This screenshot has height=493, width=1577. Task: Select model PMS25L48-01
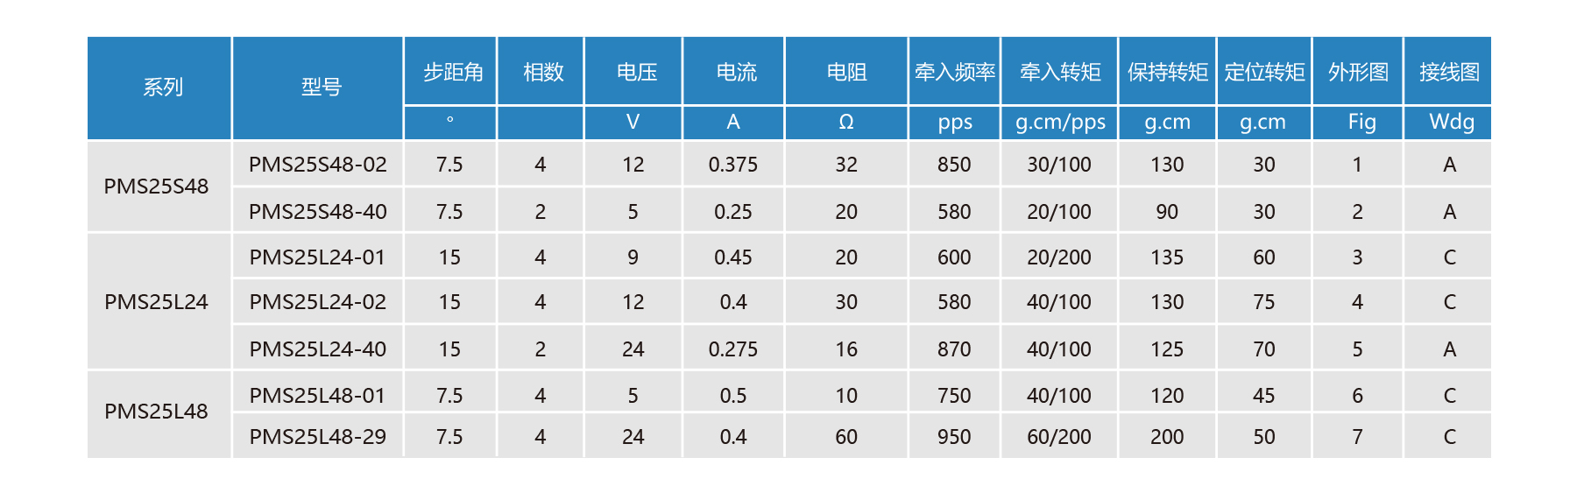(x=317, y=396)
